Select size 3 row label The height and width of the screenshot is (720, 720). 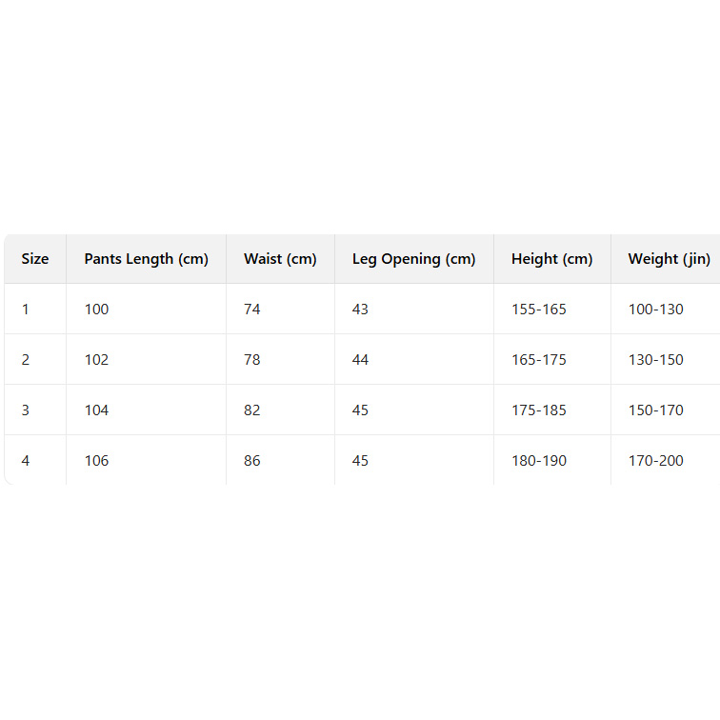tap(26, 410)
